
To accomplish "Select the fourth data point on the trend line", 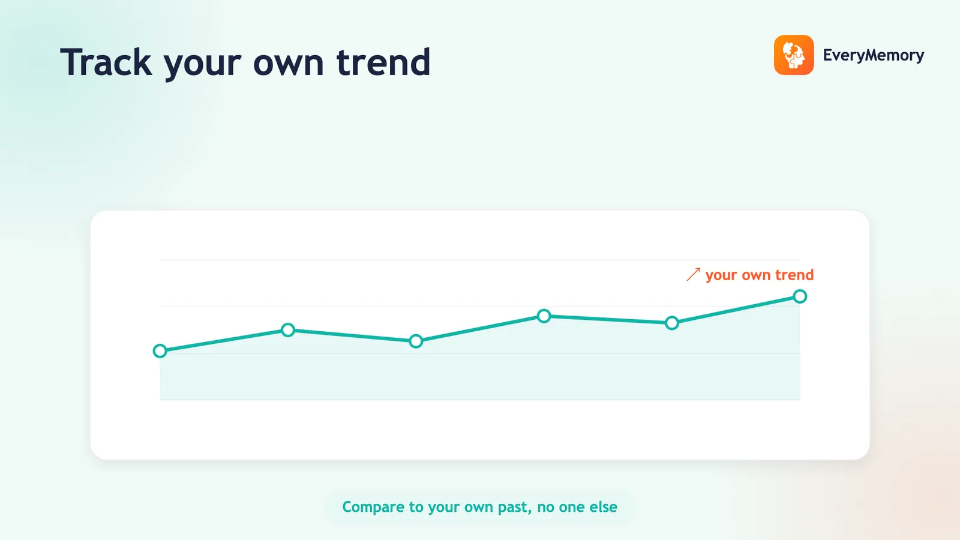I will point(544,316).
